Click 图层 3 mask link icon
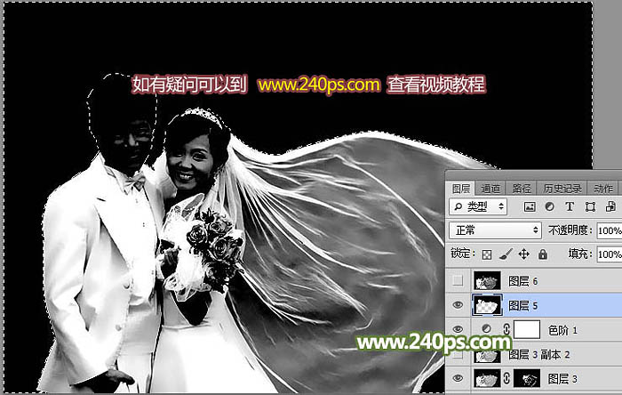Image resolution: width=622 pixels, height=395 pixels. pos(506,378)
